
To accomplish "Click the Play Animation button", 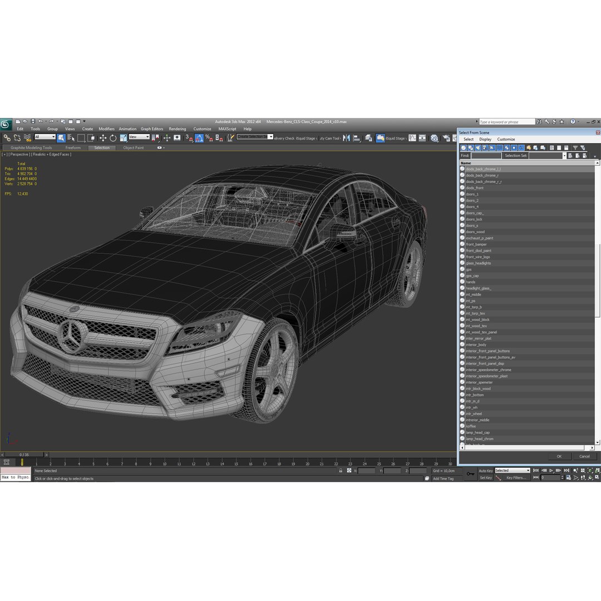I will coord(551,470).
